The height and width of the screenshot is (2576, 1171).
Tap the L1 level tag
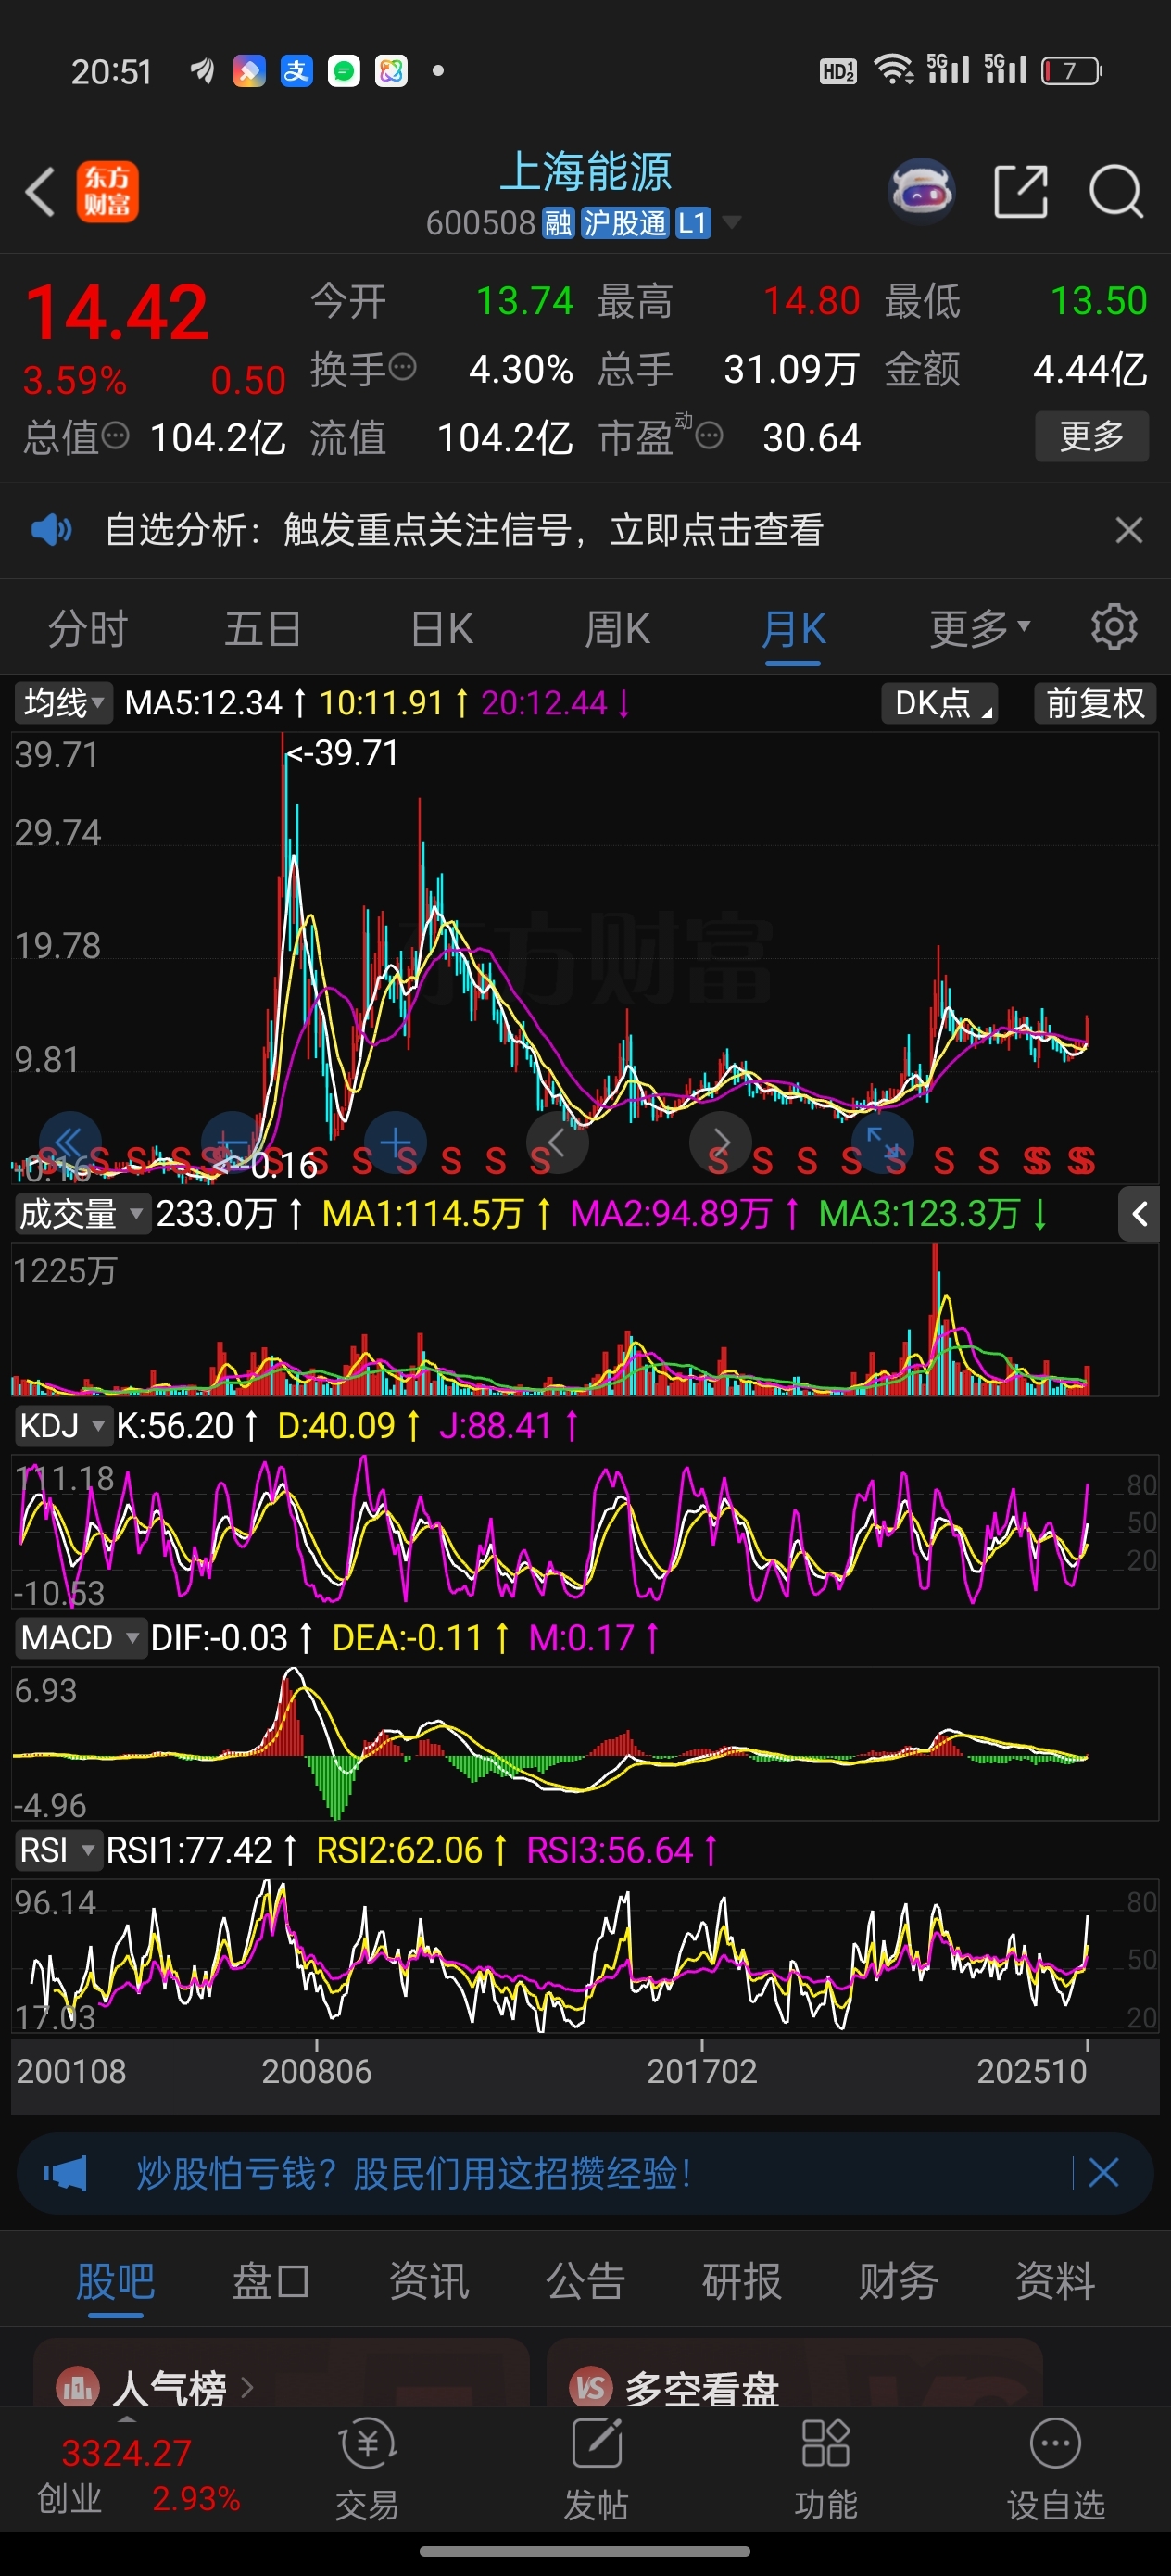[x=693, y=222]
